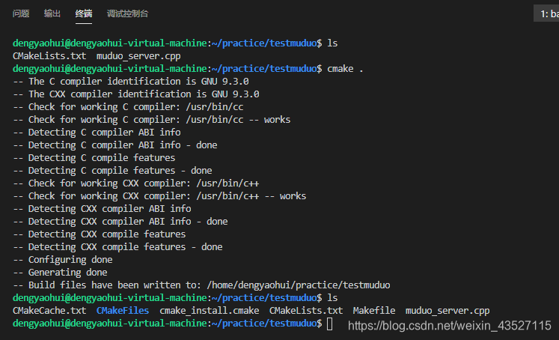Click cmake_install.cmake file name
Screen dimensions: 559x340
(210, 311)
